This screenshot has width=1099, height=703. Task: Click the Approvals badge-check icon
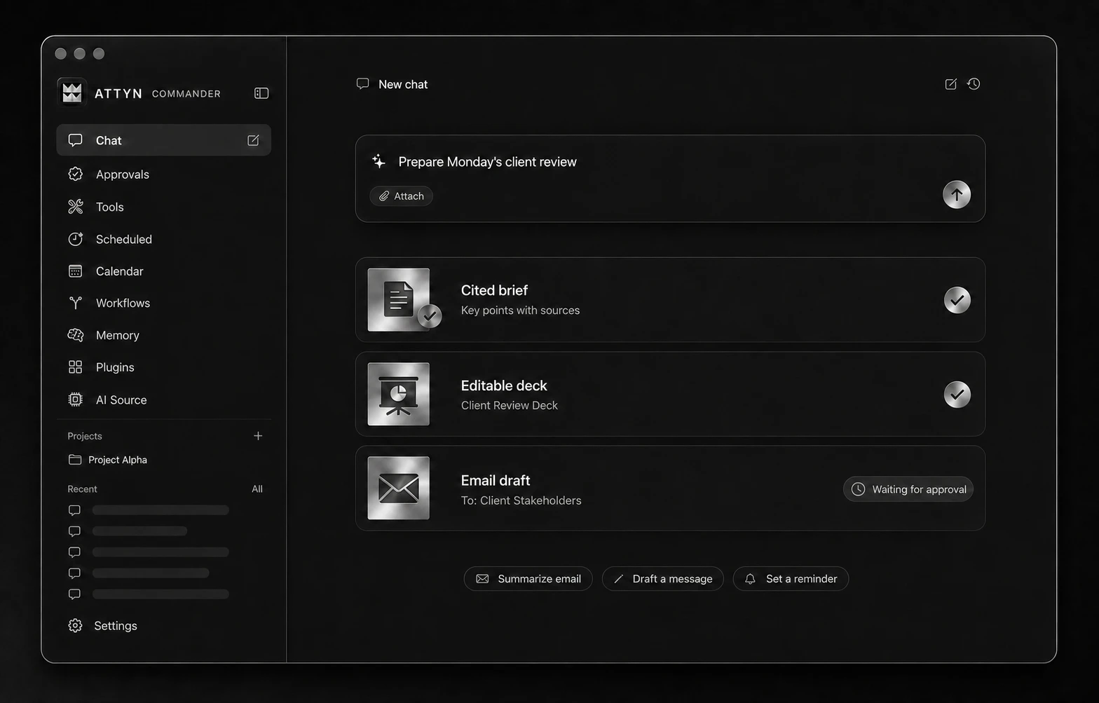(x=76, y=174)
